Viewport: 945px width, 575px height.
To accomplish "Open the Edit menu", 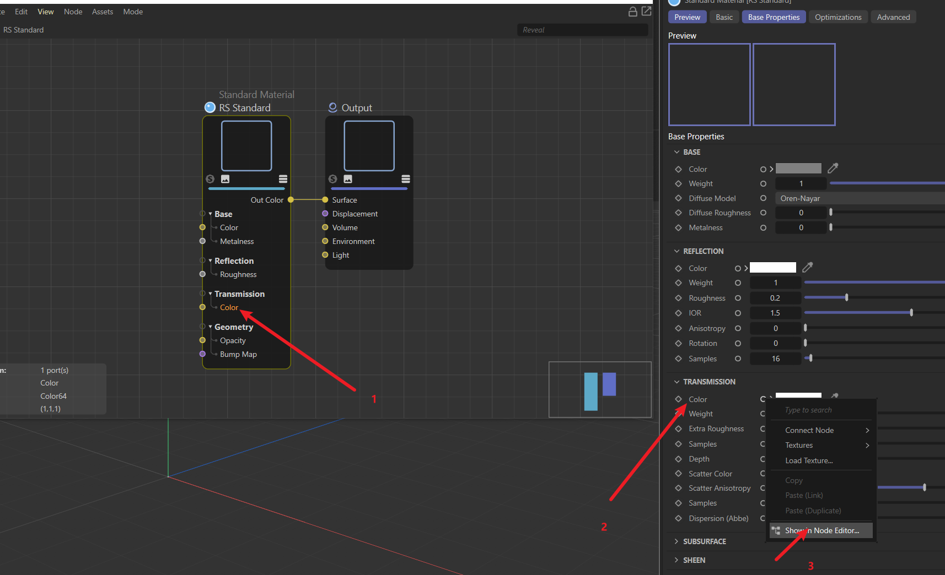I will 21,12.
